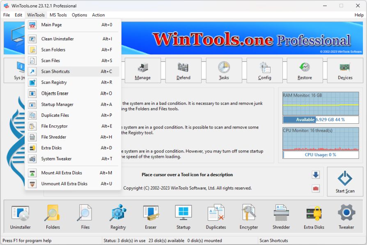The height and width of the screenshot is (245, 367).
Task: Choose Clean Uninstaller menu entry
Action: point(73,39)
